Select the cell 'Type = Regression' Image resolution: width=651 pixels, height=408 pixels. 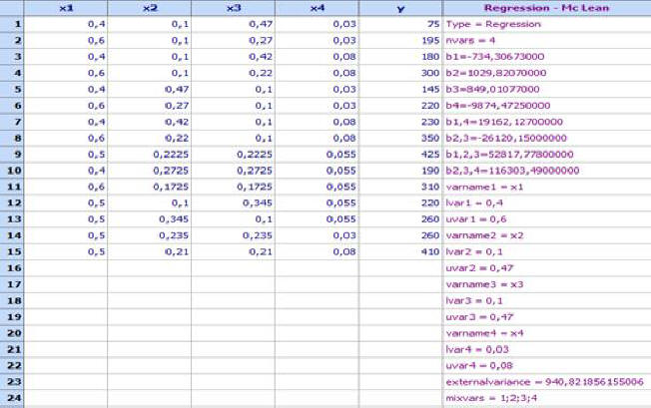pyautogui.click(x=546, y=23)
